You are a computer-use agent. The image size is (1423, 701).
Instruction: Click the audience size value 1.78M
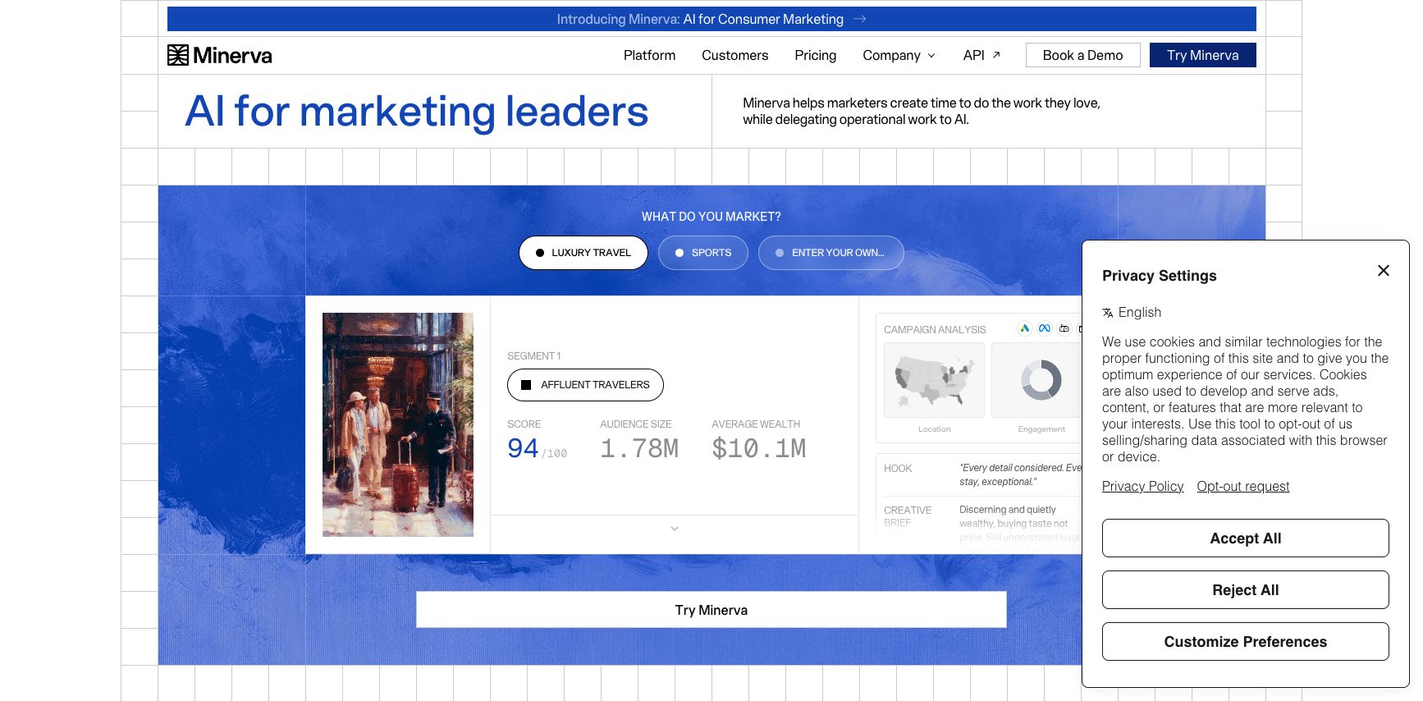(x=639, y=448)
